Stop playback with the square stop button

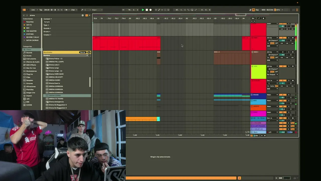[147, 10]
